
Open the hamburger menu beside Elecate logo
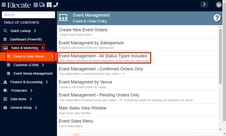coord(4,5)
